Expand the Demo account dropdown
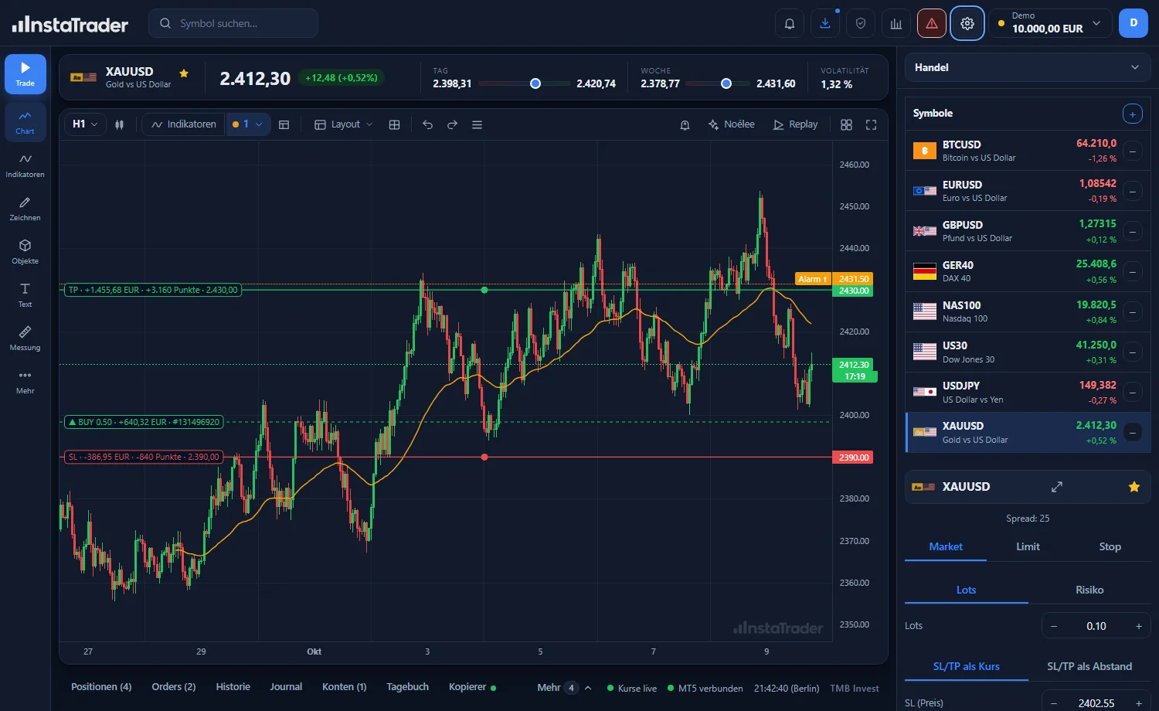Image resolution: width=1159 pixels, height=711 pixels. pos(1051,23)
